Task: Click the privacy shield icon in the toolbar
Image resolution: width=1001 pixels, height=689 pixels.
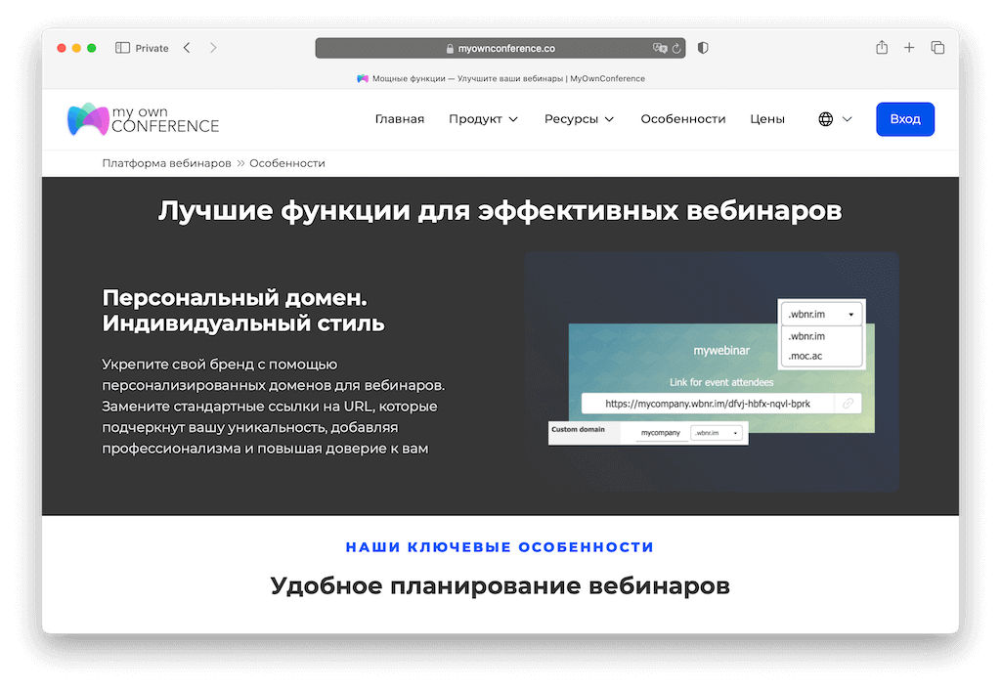Action: pyautogui.click(x=703, y=46)
